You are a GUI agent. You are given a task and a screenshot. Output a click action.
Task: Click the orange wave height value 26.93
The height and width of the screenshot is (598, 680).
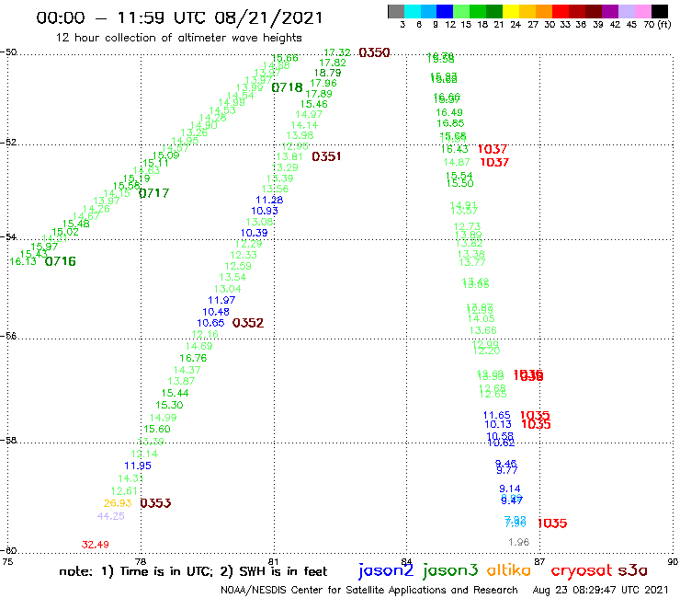tap(118, 503)
